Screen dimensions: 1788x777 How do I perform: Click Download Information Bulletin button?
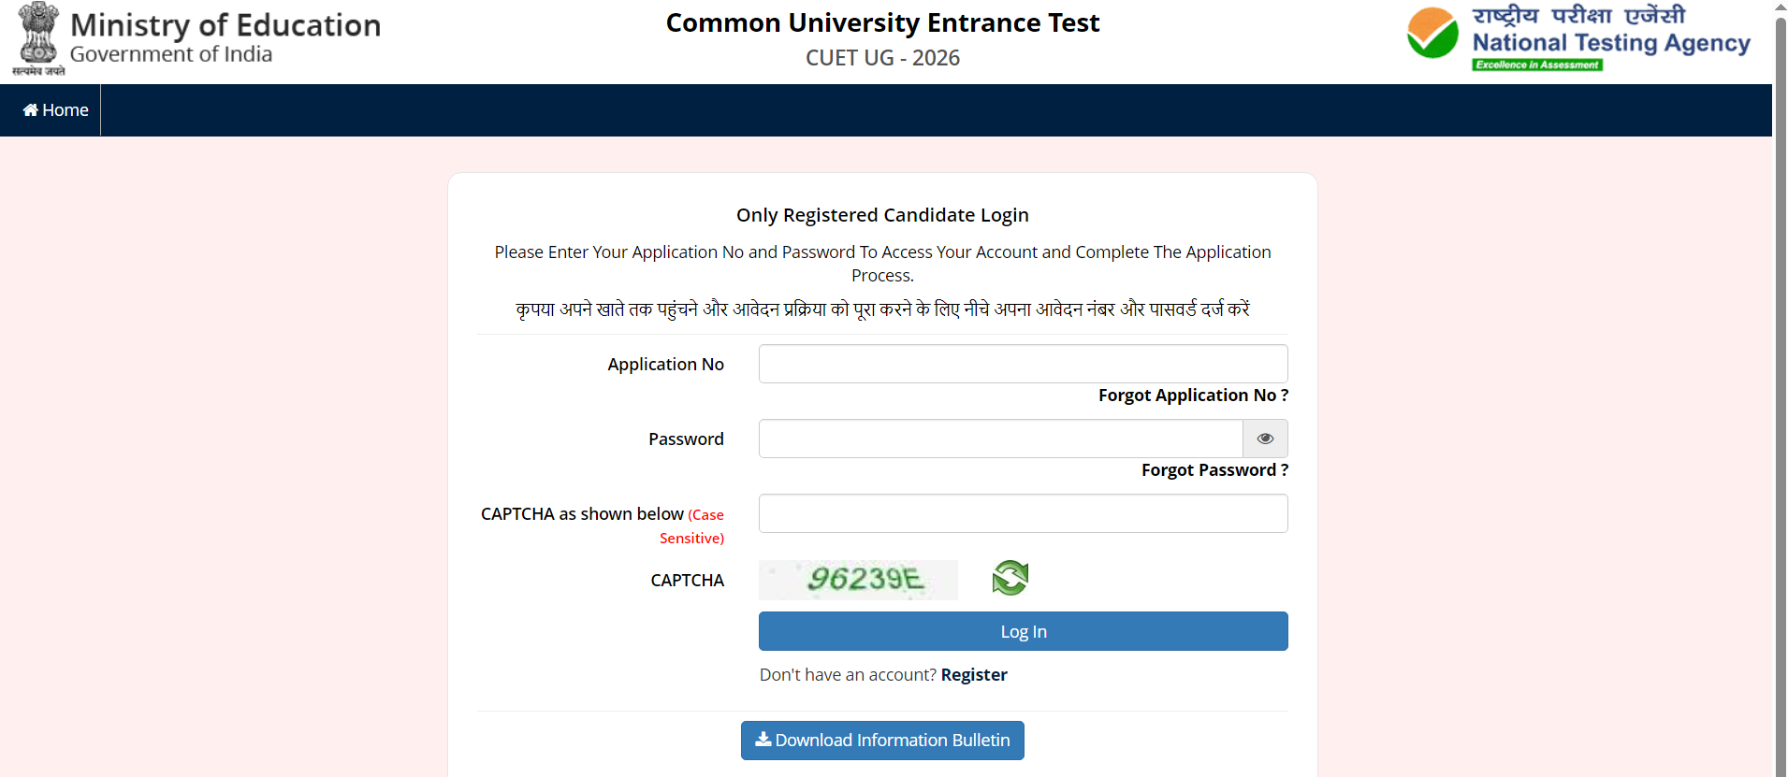(882, 741)
